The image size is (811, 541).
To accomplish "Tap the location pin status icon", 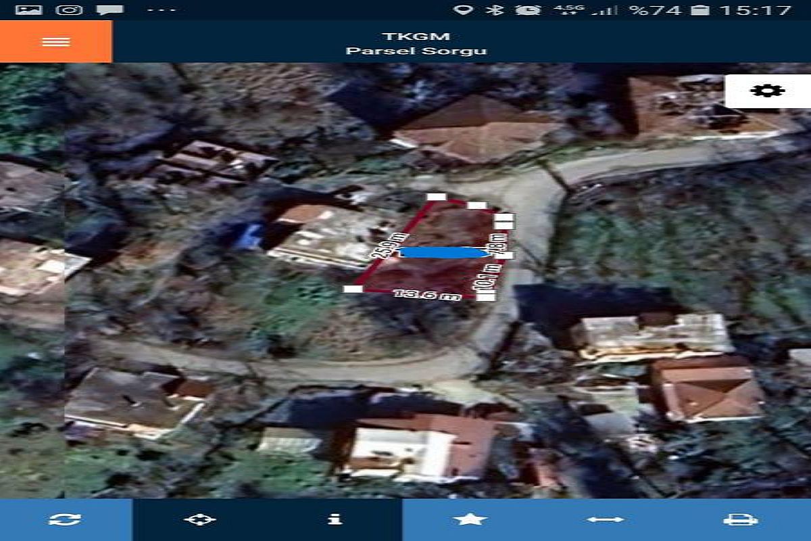I will [x=463, y=9].
